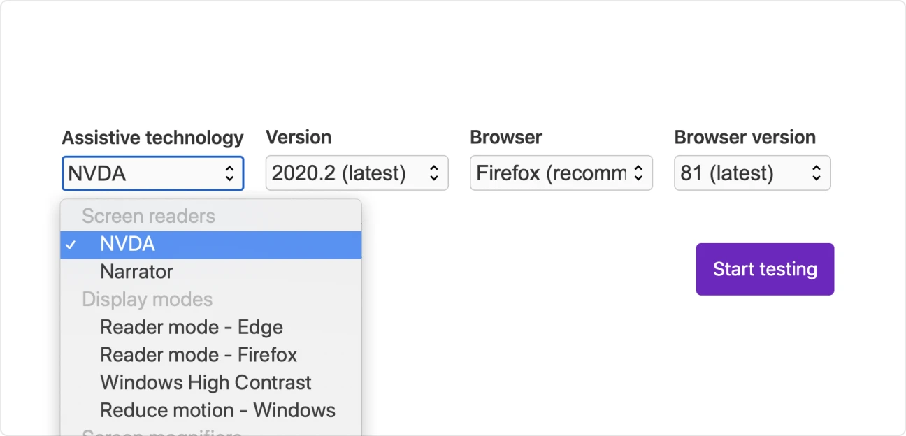The image size is (906, 436).
Task: Select the highlighted NVDA list option
Action: (127, 245)
